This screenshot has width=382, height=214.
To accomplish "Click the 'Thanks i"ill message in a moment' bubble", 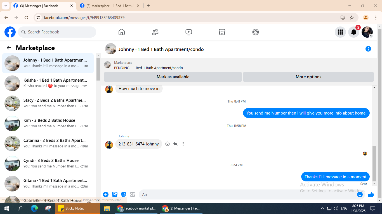I will coord(335,177).
